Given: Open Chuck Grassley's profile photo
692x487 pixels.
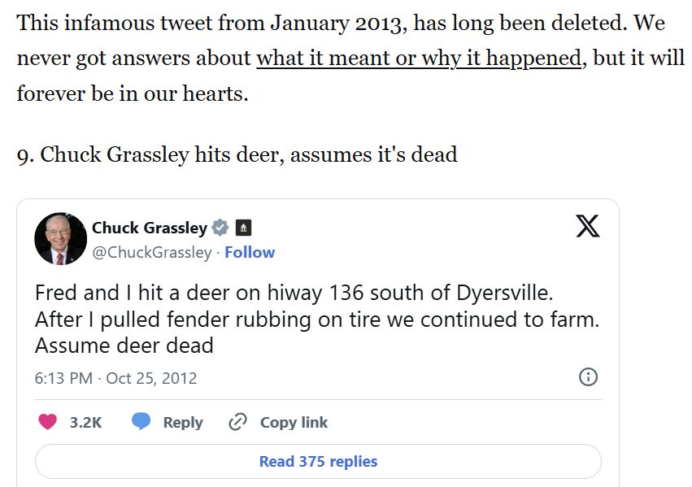Looking at the screenshot, I should coord(61,239).
